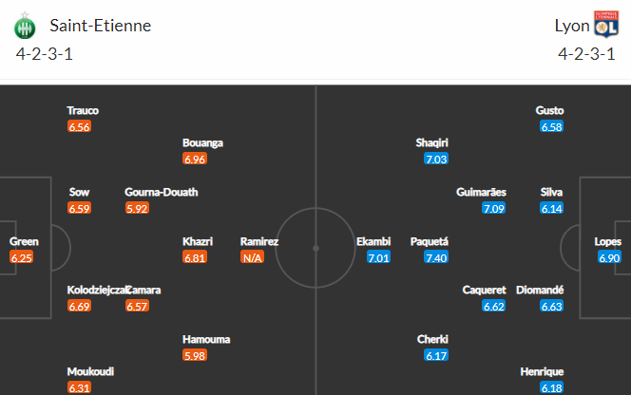Screen dimensions: 631x395
Task: Open the Saint-Etienne team name link
Action: click(x=100, y=26)
